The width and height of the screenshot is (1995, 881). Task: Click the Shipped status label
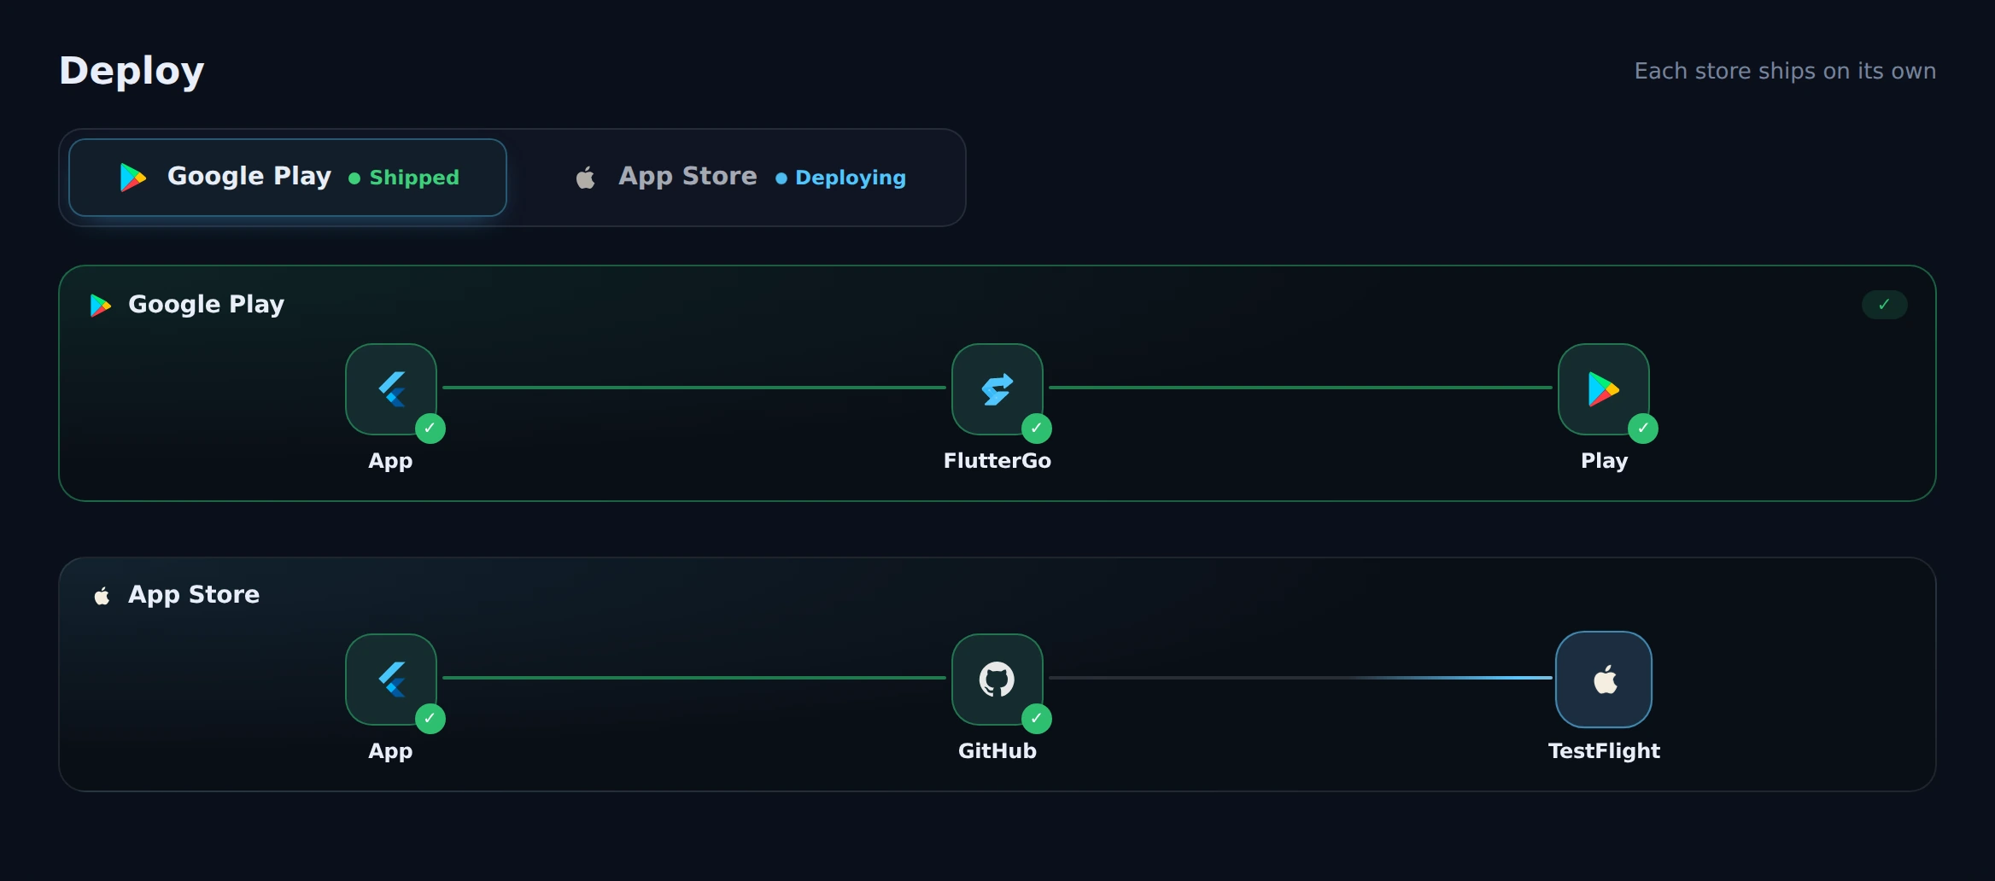[414, 178]
